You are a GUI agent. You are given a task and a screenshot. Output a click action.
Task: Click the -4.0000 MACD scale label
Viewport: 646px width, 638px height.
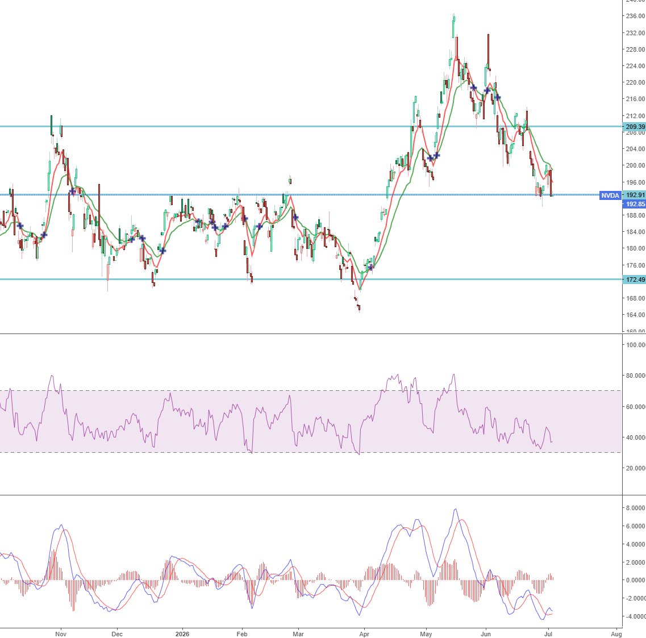coord(635,616)
